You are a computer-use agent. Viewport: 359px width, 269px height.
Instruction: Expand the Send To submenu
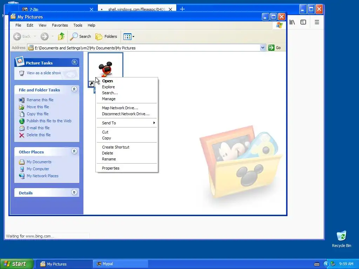coord(127,123)
